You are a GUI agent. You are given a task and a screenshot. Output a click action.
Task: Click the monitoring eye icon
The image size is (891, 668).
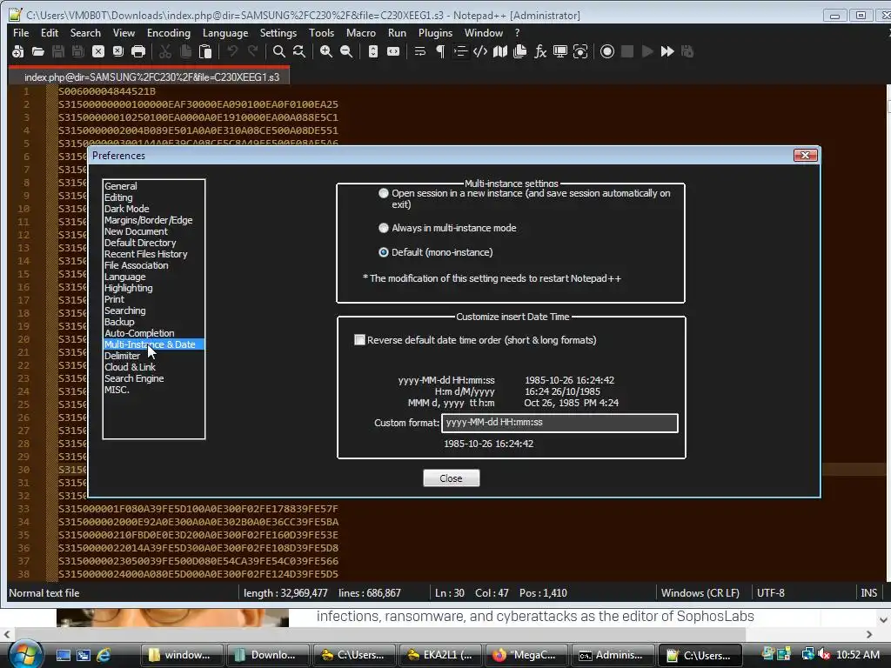[x=580, y=51]
